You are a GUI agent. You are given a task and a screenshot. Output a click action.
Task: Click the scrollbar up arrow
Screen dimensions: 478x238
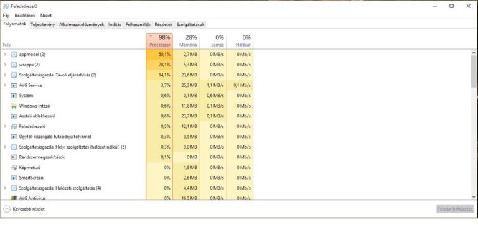click(474, 53)
